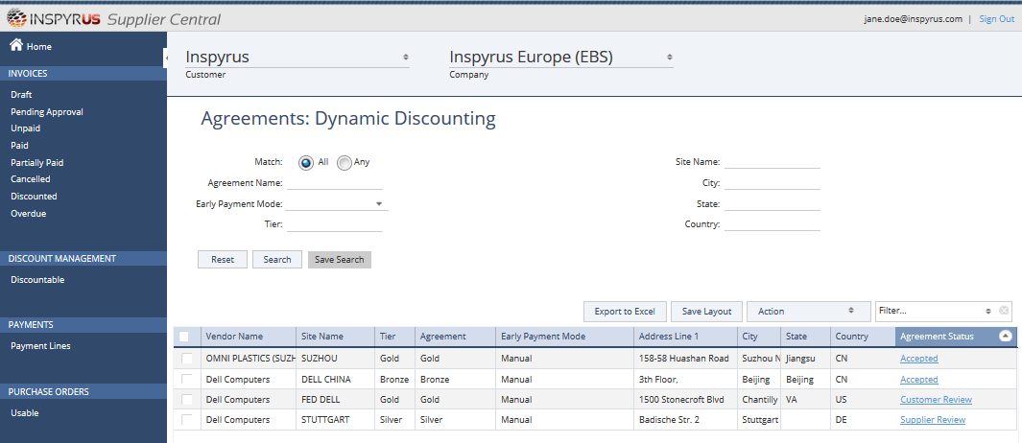Check the DELL CHINA row checkbox
The image size is (1022, 443).
coord(187,379)
